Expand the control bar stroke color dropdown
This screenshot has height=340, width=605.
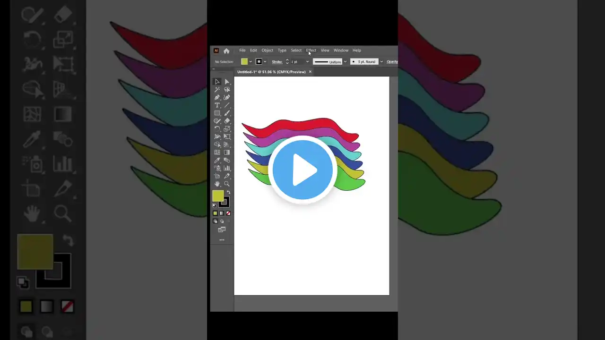click(x=265, y=62)
